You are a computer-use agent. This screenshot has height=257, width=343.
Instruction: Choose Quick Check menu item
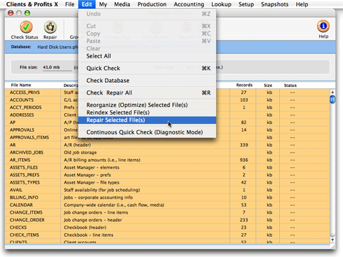tap(147, 69)
